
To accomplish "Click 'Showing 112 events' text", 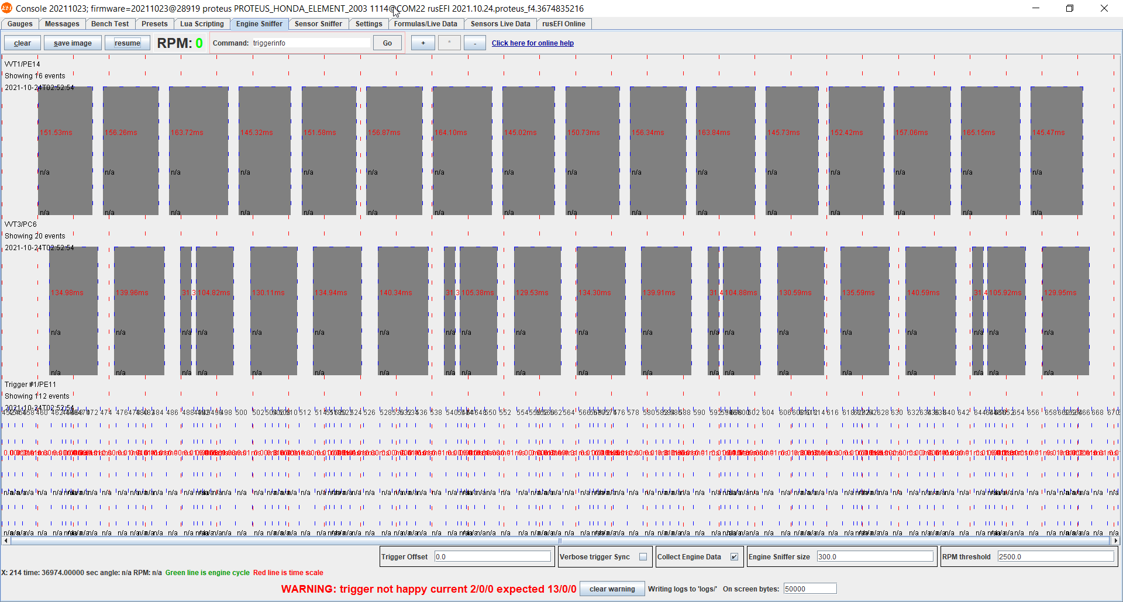I will pos(37,396).
